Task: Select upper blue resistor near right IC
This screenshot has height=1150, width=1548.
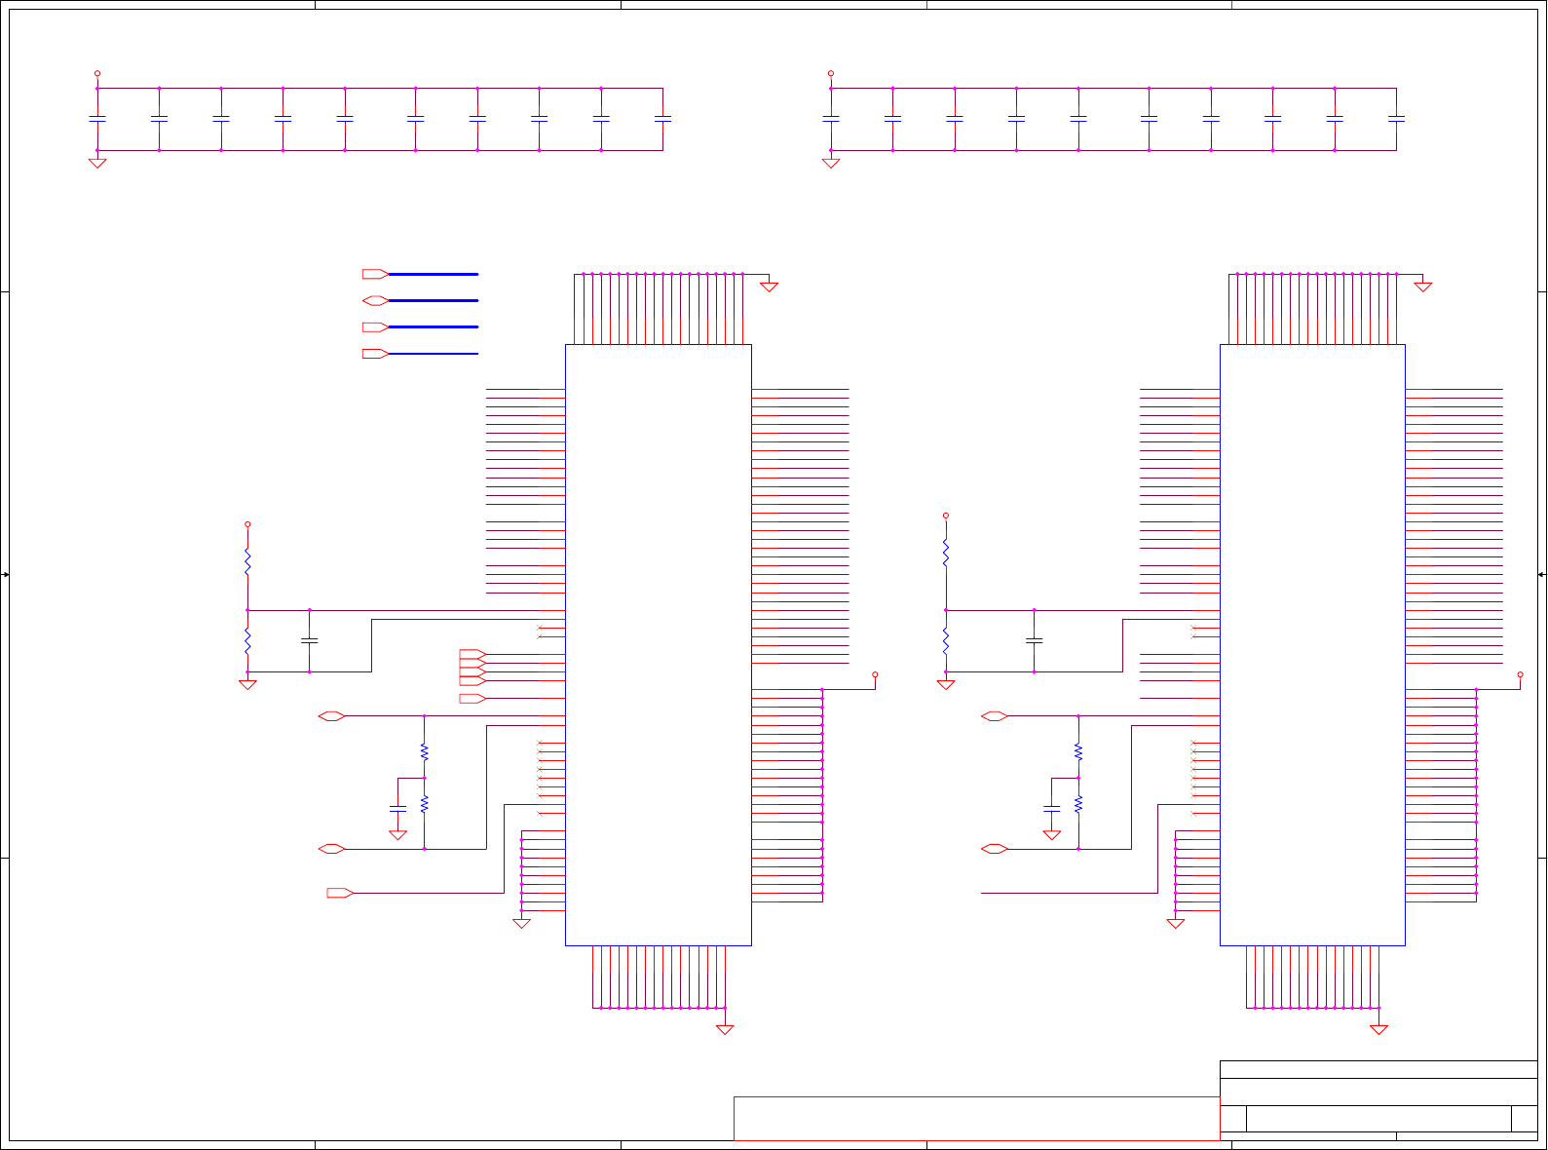Action: 1078,752
